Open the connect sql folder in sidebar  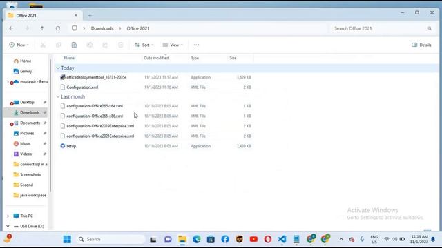pyautogui.click(x=30, y=164)
